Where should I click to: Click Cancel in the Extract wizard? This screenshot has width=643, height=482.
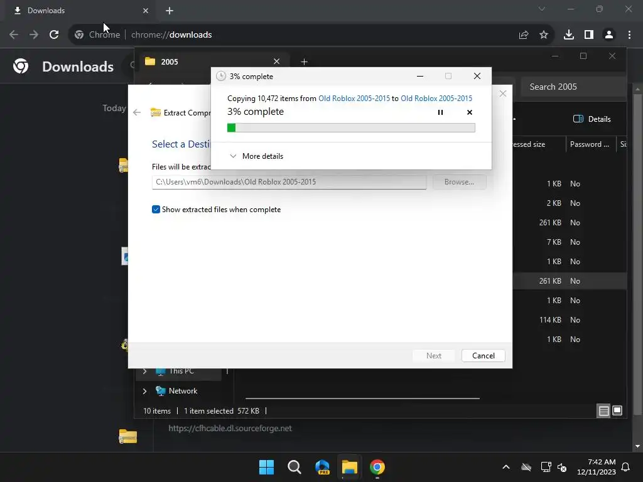483,356
